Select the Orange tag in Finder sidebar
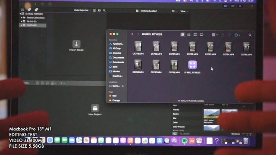 (x=115, y=100)
